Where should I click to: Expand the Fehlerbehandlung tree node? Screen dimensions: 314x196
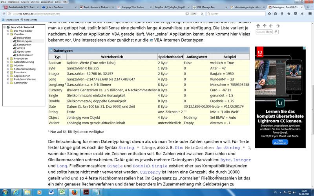pos(7,69)
